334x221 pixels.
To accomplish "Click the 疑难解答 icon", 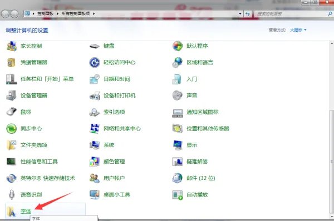I will 178,162.
